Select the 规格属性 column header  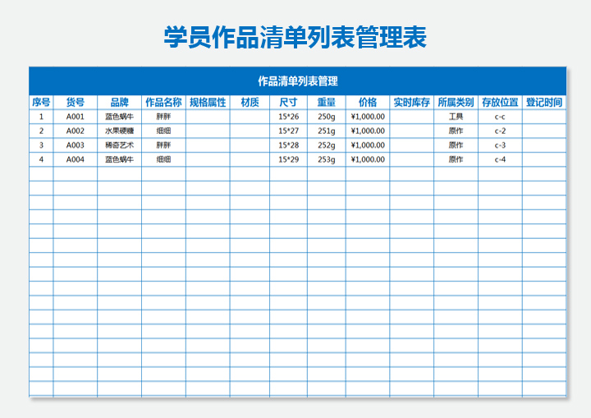coord(208,102)
